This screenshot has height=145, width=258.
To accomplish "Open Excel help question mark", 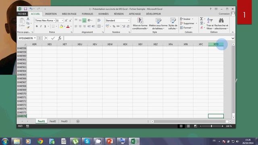I will (210, 9).
